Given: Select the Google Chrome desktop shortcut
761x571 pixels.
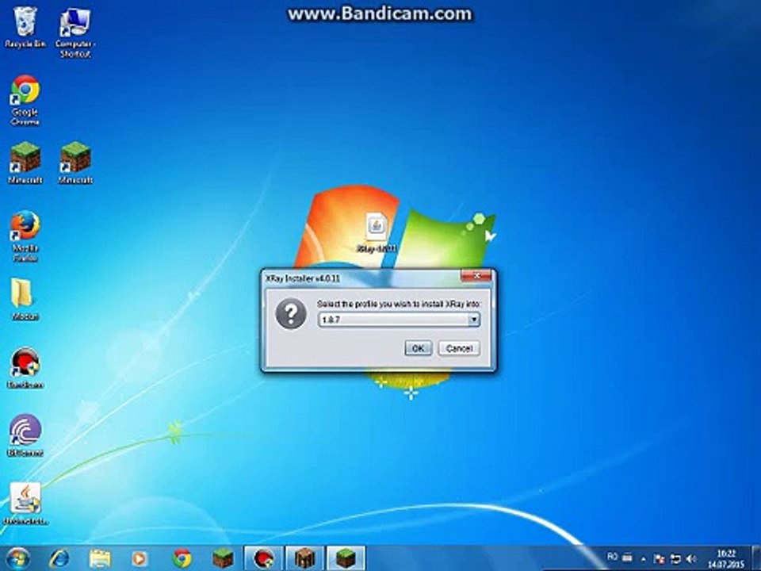Looking at the screenshot, I should point(25,100).
